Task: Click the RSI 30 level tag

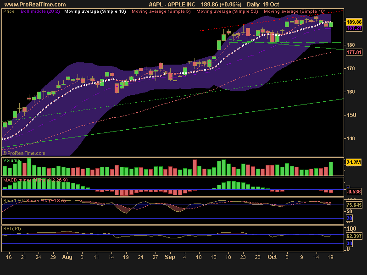Action: pos(349,243)
